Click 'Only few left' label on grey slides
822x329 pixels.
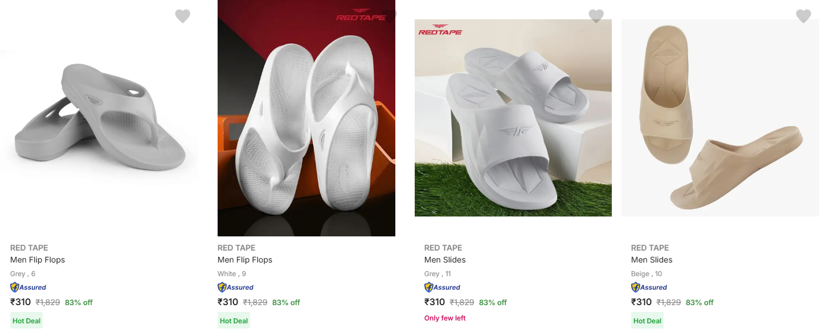pyautogui.click(x=445, y=318)
